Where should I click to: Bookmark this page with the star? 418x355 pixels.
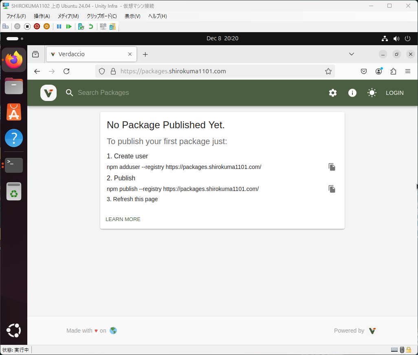click(x=328, y=71)
